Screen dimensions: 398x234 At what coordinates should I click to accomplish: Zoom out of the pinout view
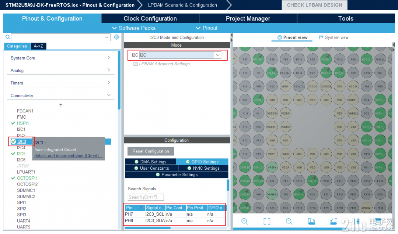click(x=289, y=222)
